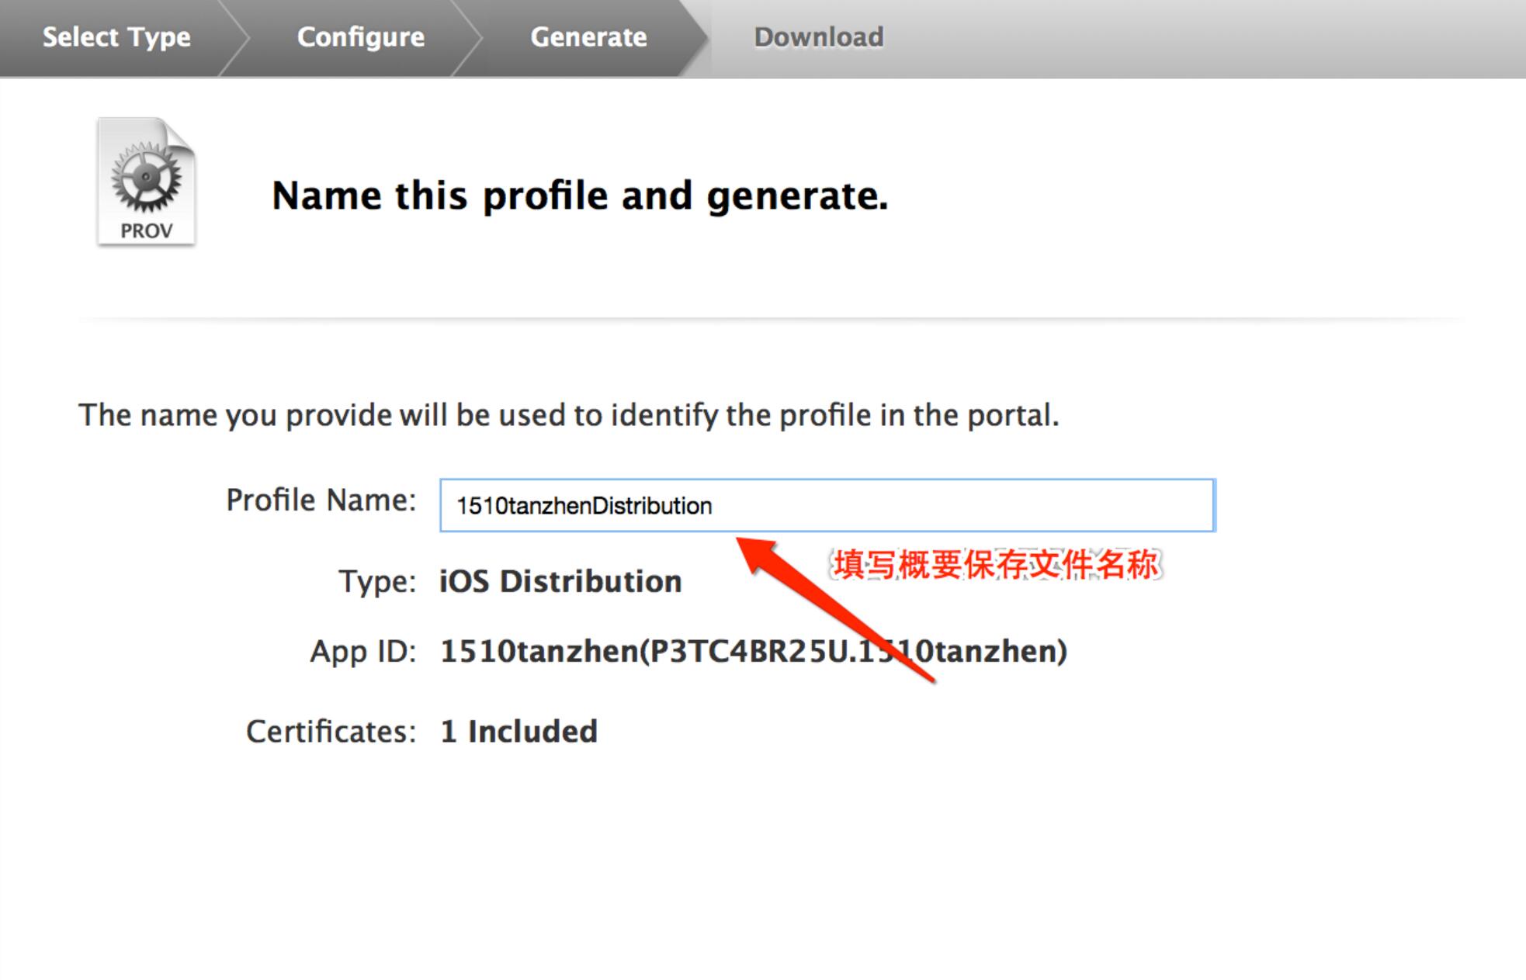Image resolution: width=1526 pixels, height=980 pixels.
Task: Click the 'App ID:' label
Action: coord(363,651)
